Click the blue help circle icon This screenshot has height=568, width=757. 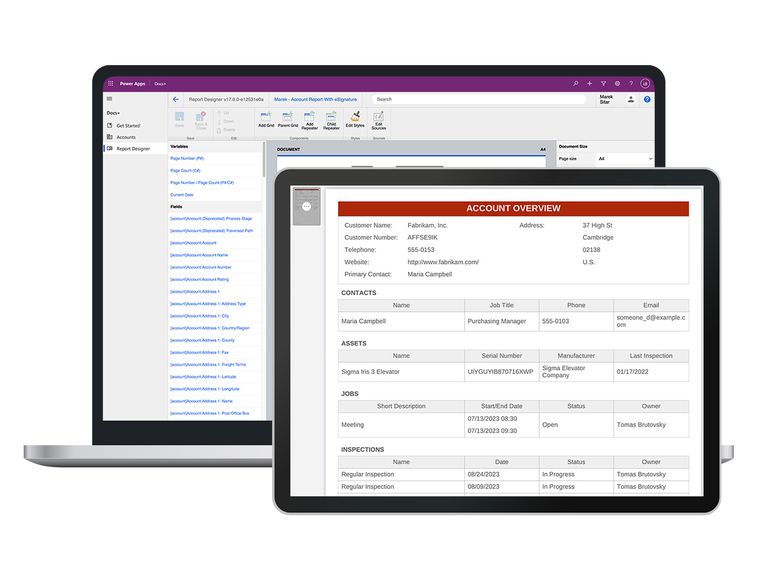pyautogui.click(x=647, y=99)
